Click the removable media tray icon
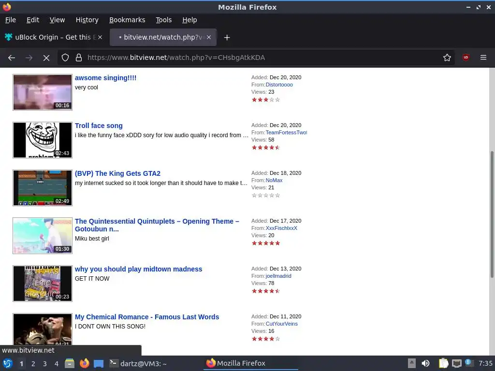Screen dimensions: 495x371 [x=412, y=363]
